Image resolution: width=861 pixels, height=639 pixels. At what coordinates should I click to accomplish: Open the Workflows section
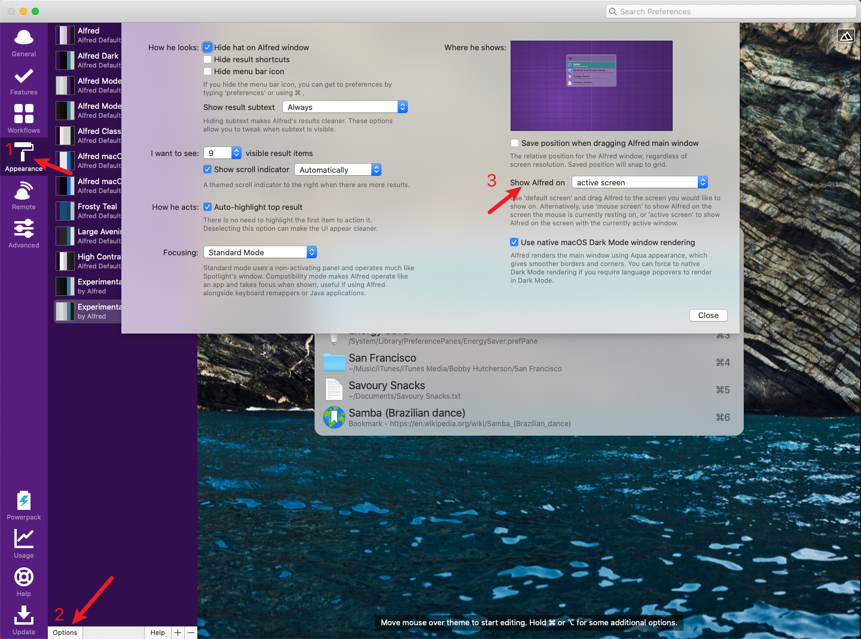point(24,118)
